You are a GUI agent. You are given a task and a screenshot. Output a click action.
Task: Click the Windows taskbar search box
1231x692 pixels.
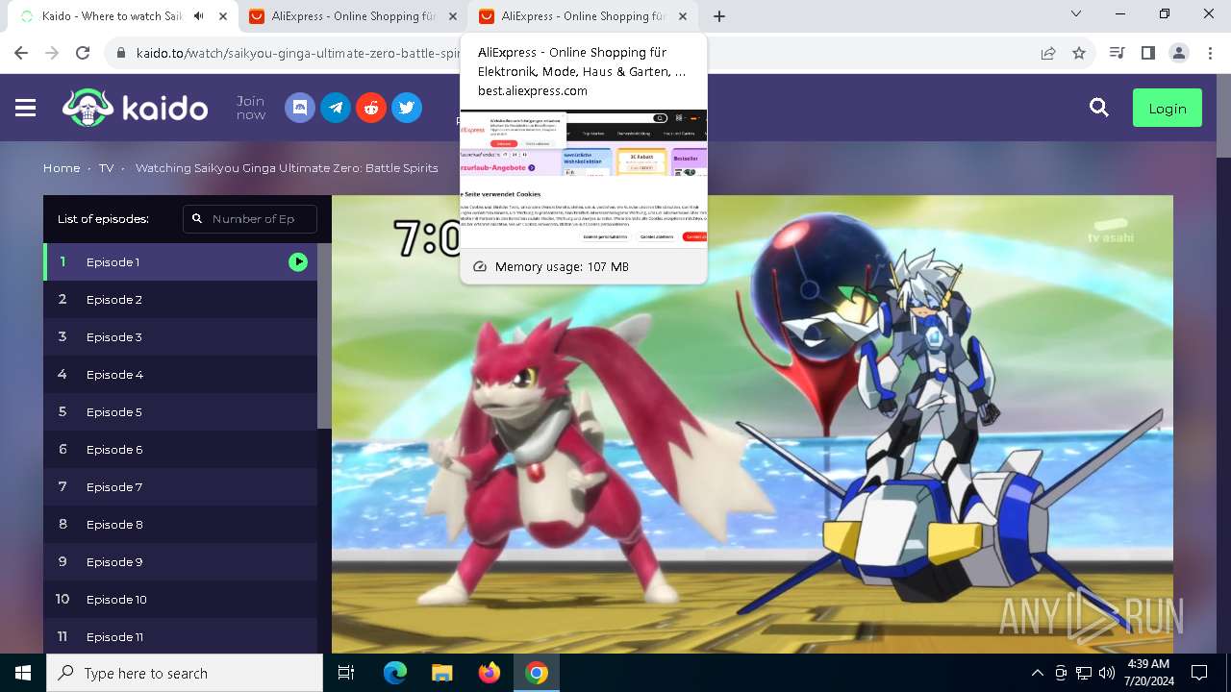pyautogui.click(x=185, y=673)
